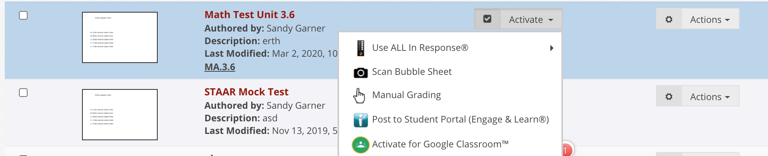Choose Manual Grading from the menu
The image size is (768, 156).
point(406,95)
